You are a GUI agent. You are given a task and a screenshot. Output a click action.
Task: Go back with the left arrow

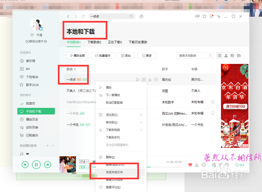68,17
